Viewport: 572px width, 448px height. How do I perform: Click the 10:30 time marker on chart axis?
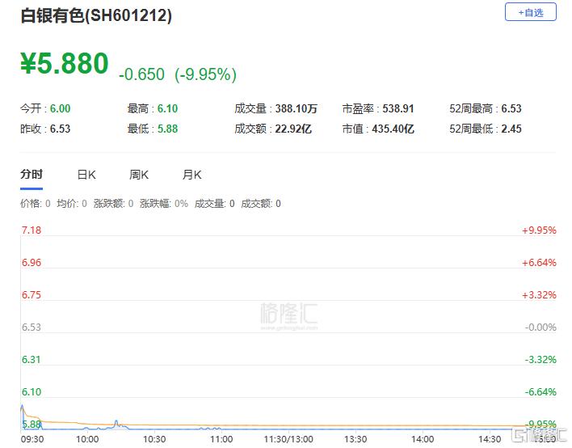pos(154,439)
